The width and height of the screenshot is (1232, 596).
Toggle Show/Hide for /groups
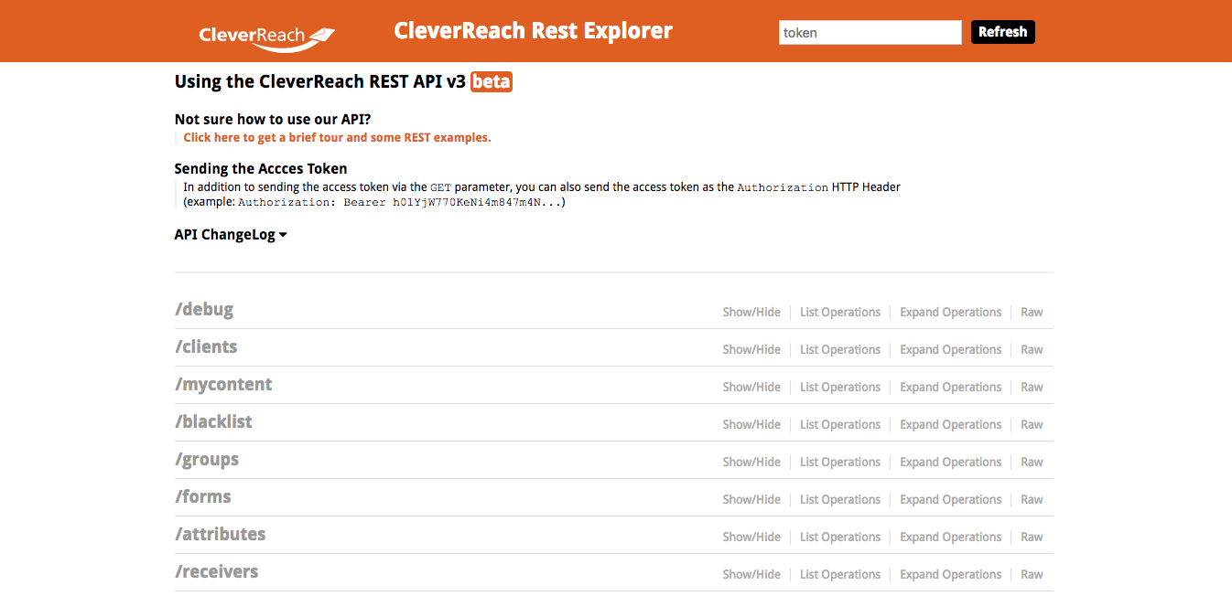(x=751, y=462)
